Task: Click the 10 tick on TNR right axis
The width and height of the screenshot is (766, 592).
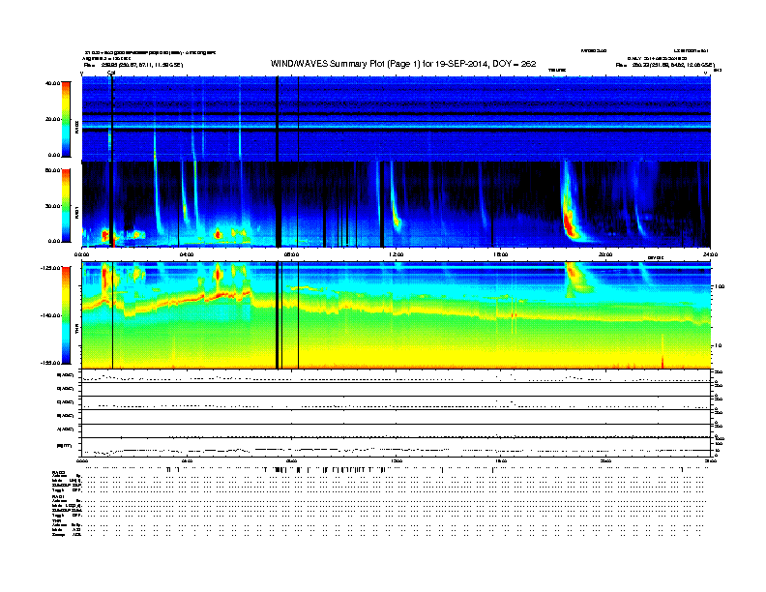Action: (x=718, y=345)
